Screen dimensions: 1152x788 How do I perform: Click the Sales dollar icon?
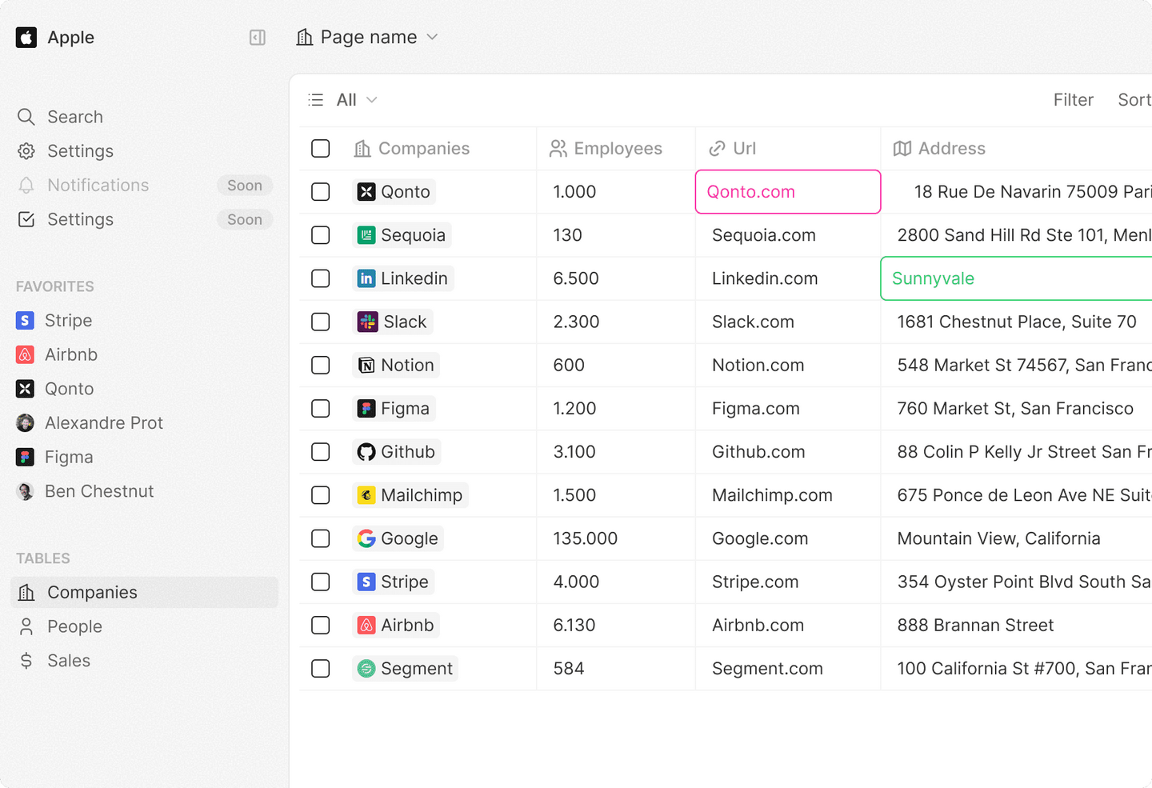point(26,661)
